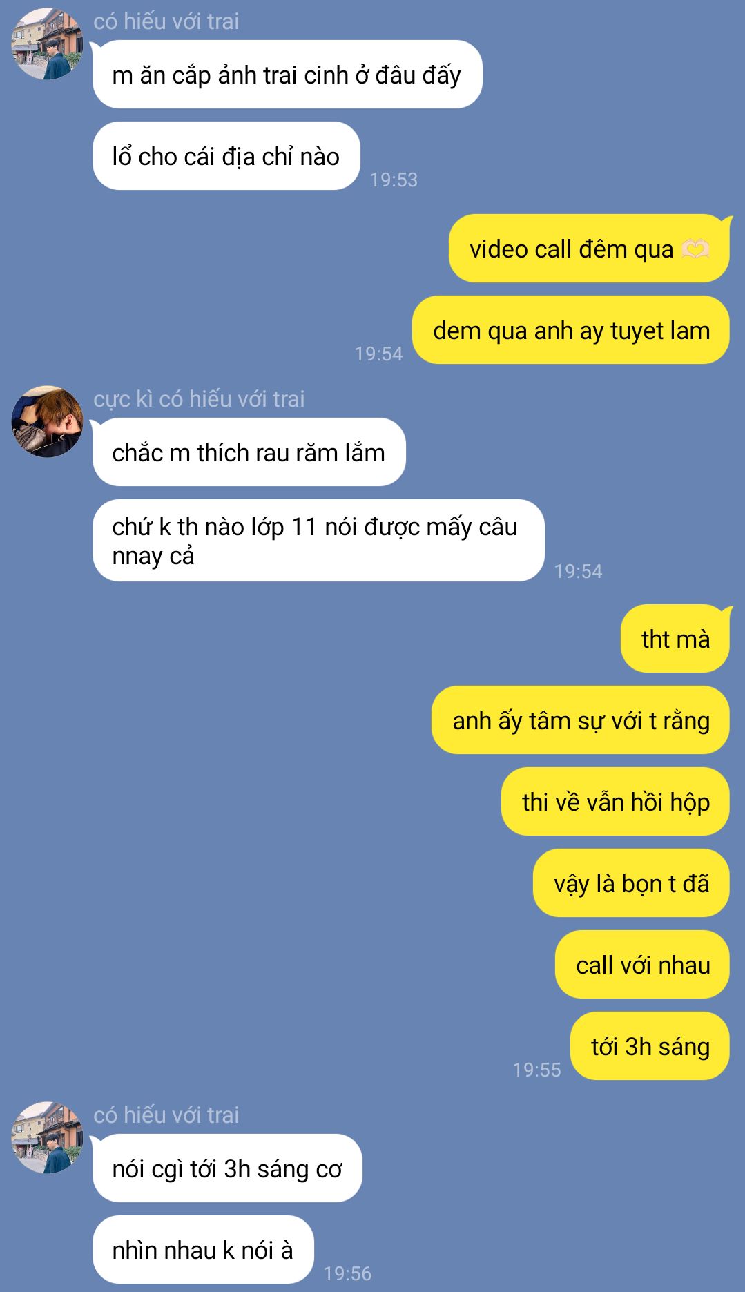Tap the bubble 'call với nhau'
Screen dimensions: 745x1292
(642, 965)
